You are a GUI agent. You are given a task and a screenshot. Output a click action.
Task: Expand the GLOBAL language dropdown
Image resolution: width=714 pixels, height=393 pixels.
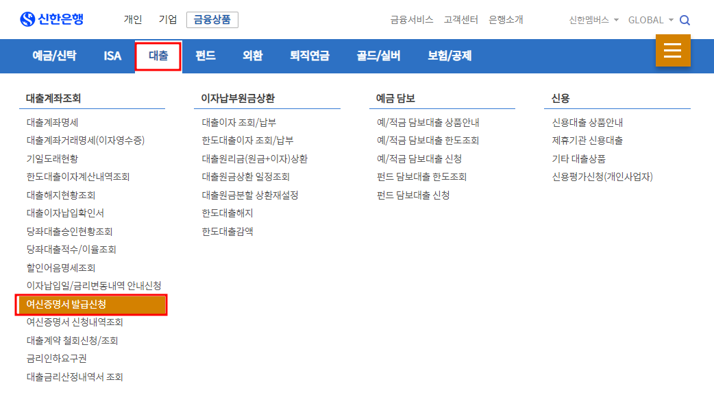click(x=650, y=20)
